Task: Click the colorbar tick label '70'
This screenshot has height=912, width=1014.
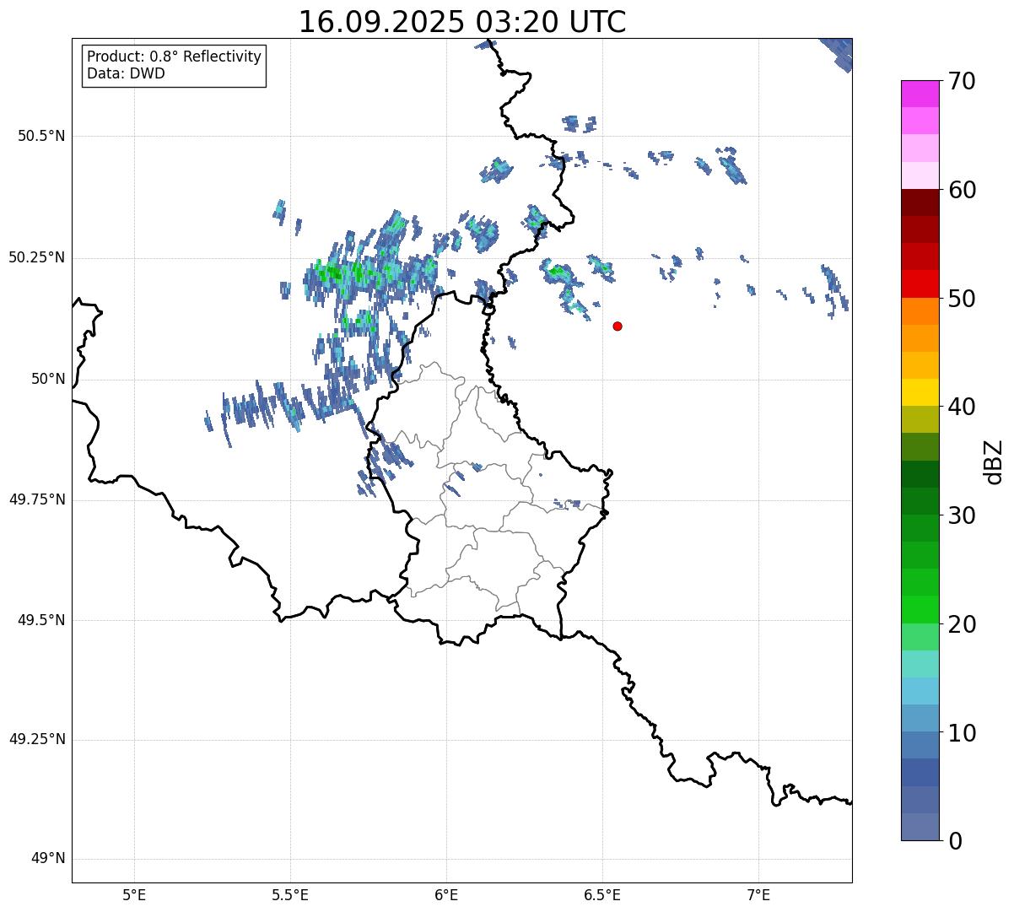Action: 962,81
